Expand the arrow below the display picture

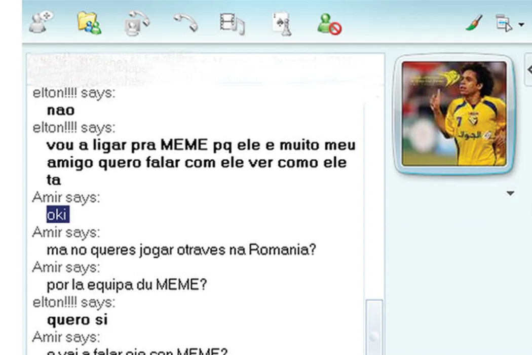(510, 193)
